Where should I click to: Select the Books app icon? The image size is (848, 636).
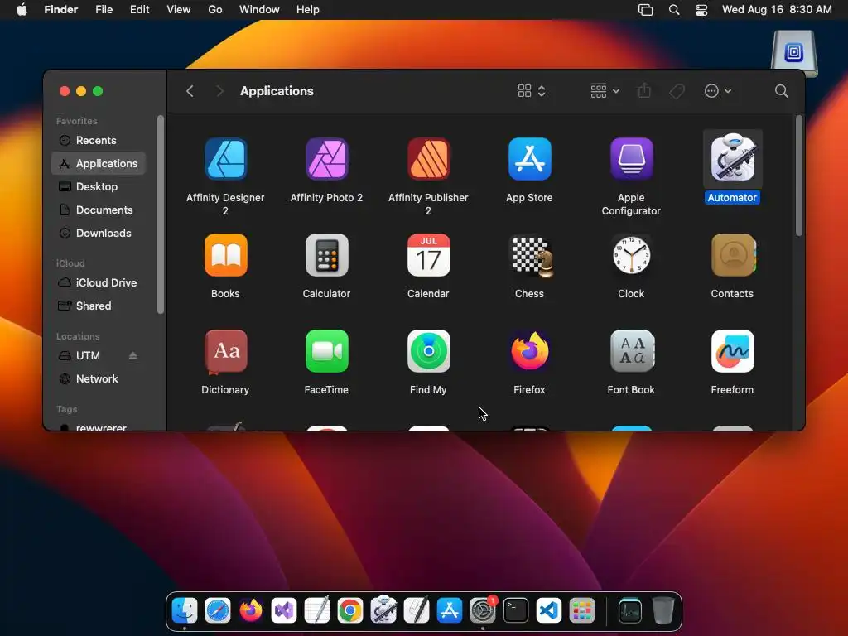tap(225, 255)
